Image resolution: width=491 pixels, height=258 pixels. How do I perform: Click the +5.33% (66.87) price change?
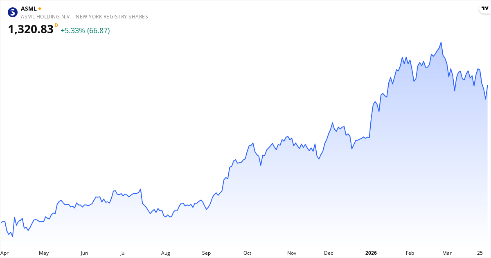85,31
